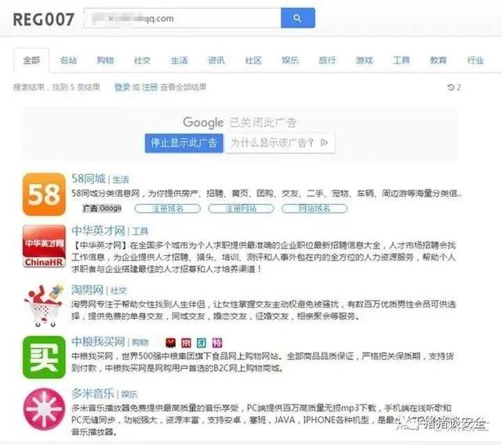This screenshot has height=445, width=502.
Task: Open the 58同城 orange logo icon
Action: point(44,194)
